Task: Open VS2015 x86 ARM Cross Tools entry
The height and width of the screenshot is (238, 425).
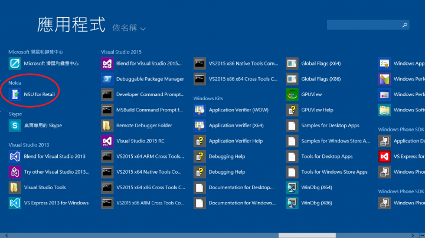Action: [x=143, y=203]
